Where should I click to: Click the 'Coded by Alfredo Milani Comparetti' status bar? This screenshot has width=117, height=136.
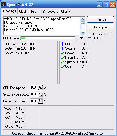[58, 133]
